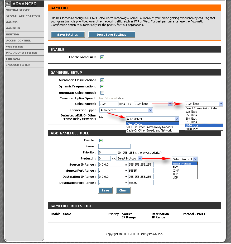Screen dimensions: 231x244
Task: Select xDSL Or Other Frame Relay Network
Action: (152, 127)
